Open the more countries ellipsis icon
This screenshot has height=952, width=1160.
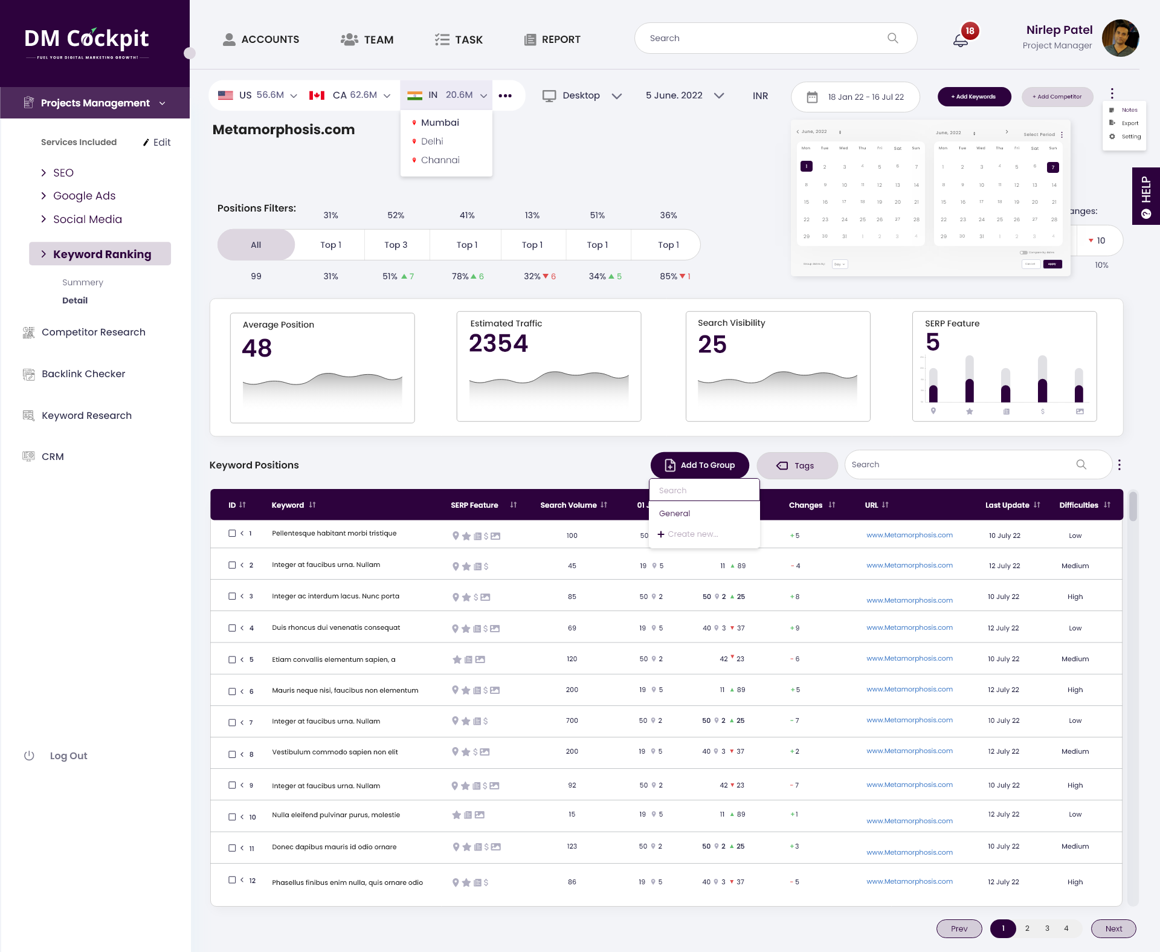505,96
